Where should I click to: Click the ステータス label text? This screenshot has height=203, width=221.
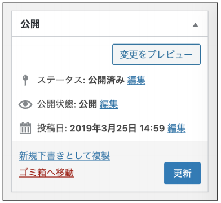[61, 80]
